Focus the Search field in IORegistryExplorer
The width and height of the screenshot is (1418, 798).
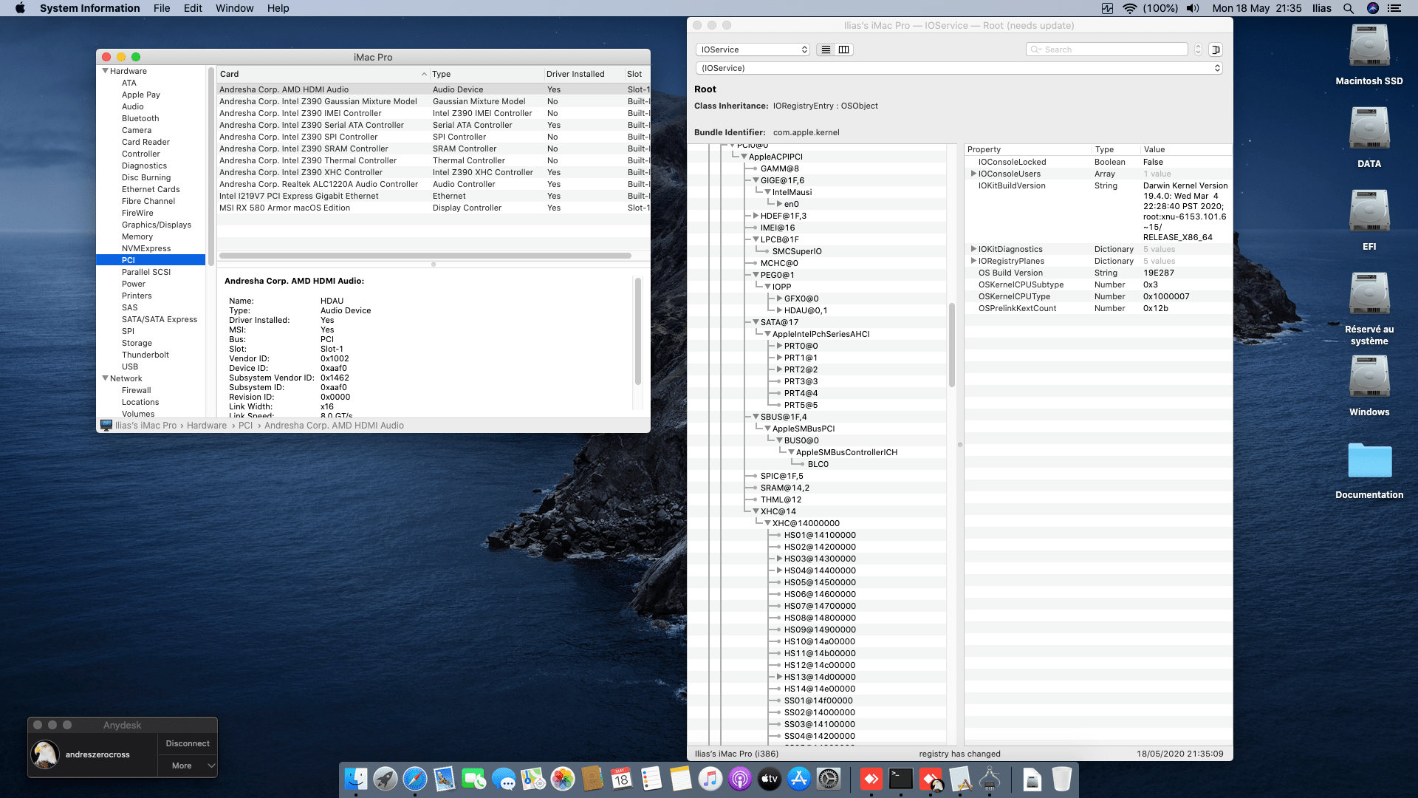point(1106,50)
